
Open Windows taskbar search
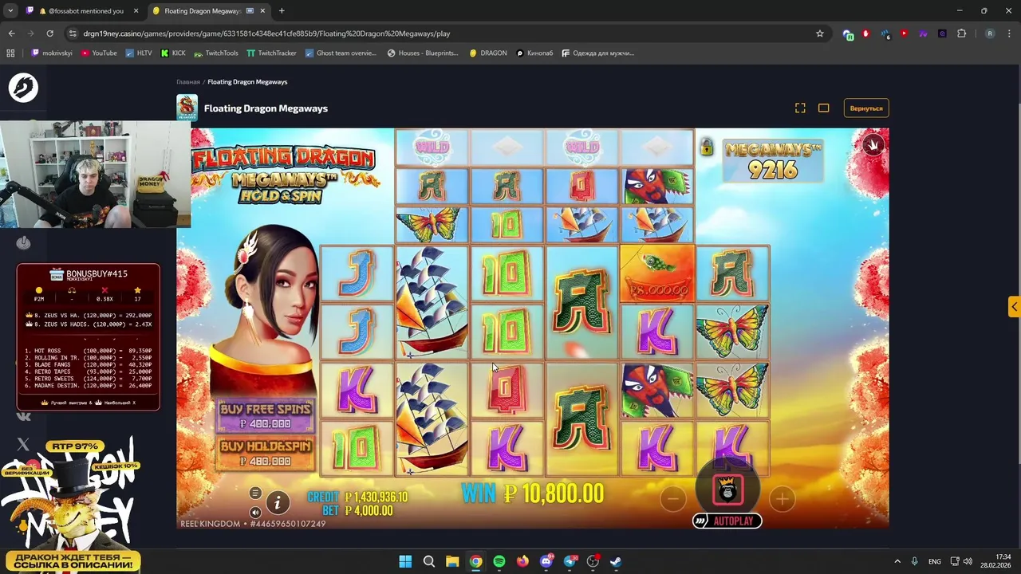[x=428, y=561]
